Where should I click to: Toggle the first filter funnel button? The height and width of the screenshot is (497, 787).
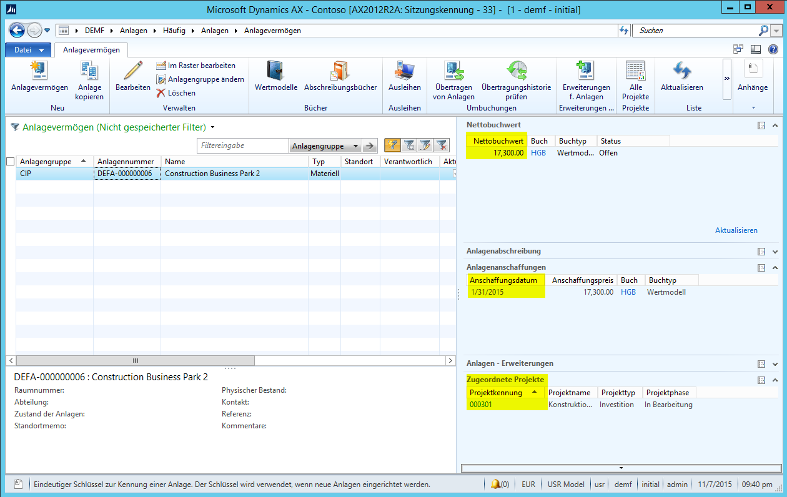392,145
